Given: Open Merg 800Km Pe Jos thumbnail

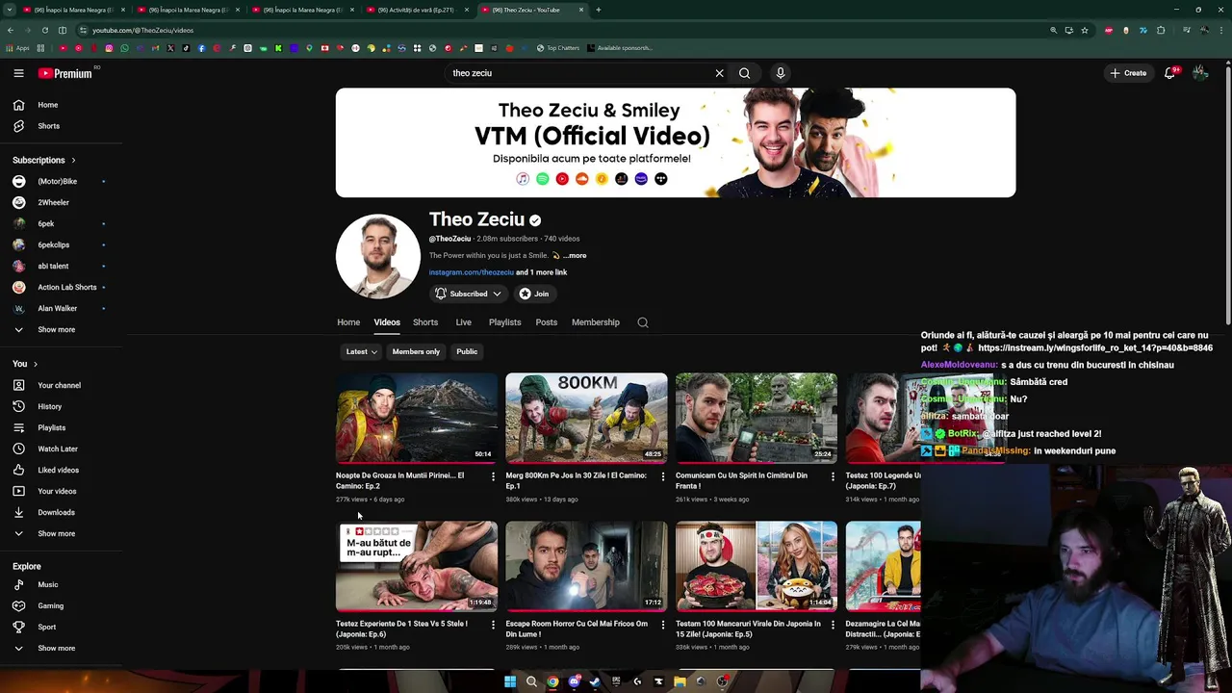Looking at the screenshot, I should point(586,418).
